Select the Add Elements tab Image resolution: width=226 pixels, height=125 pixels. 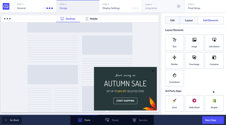tap(211, 20)
